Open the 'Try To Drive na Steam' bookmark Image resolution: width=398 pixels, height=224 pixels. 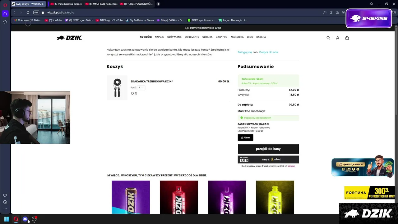click(x=140, y=20)
